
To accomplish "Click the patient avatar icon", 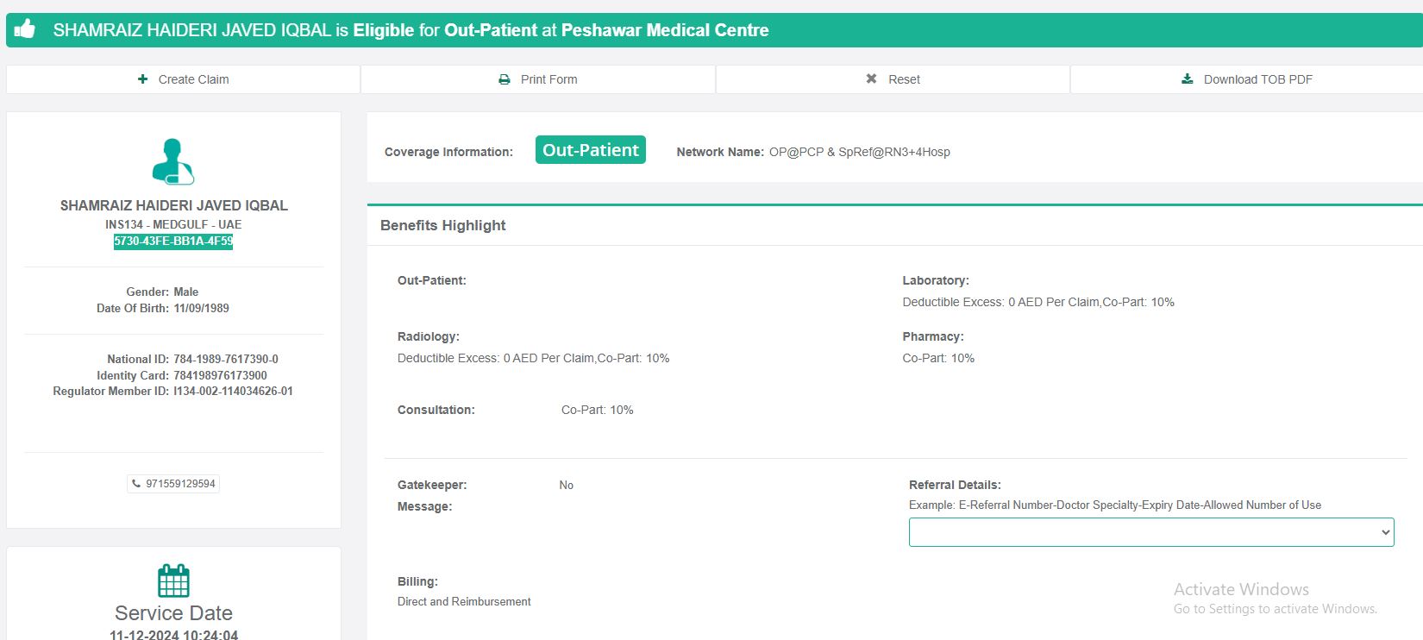I will pos(173,161).
